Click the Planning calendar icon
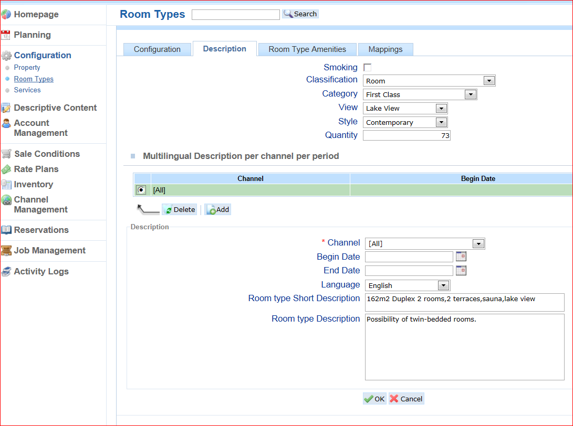Image resolution: width=573 pixels, height=426 pixels. tap(6, 35)
